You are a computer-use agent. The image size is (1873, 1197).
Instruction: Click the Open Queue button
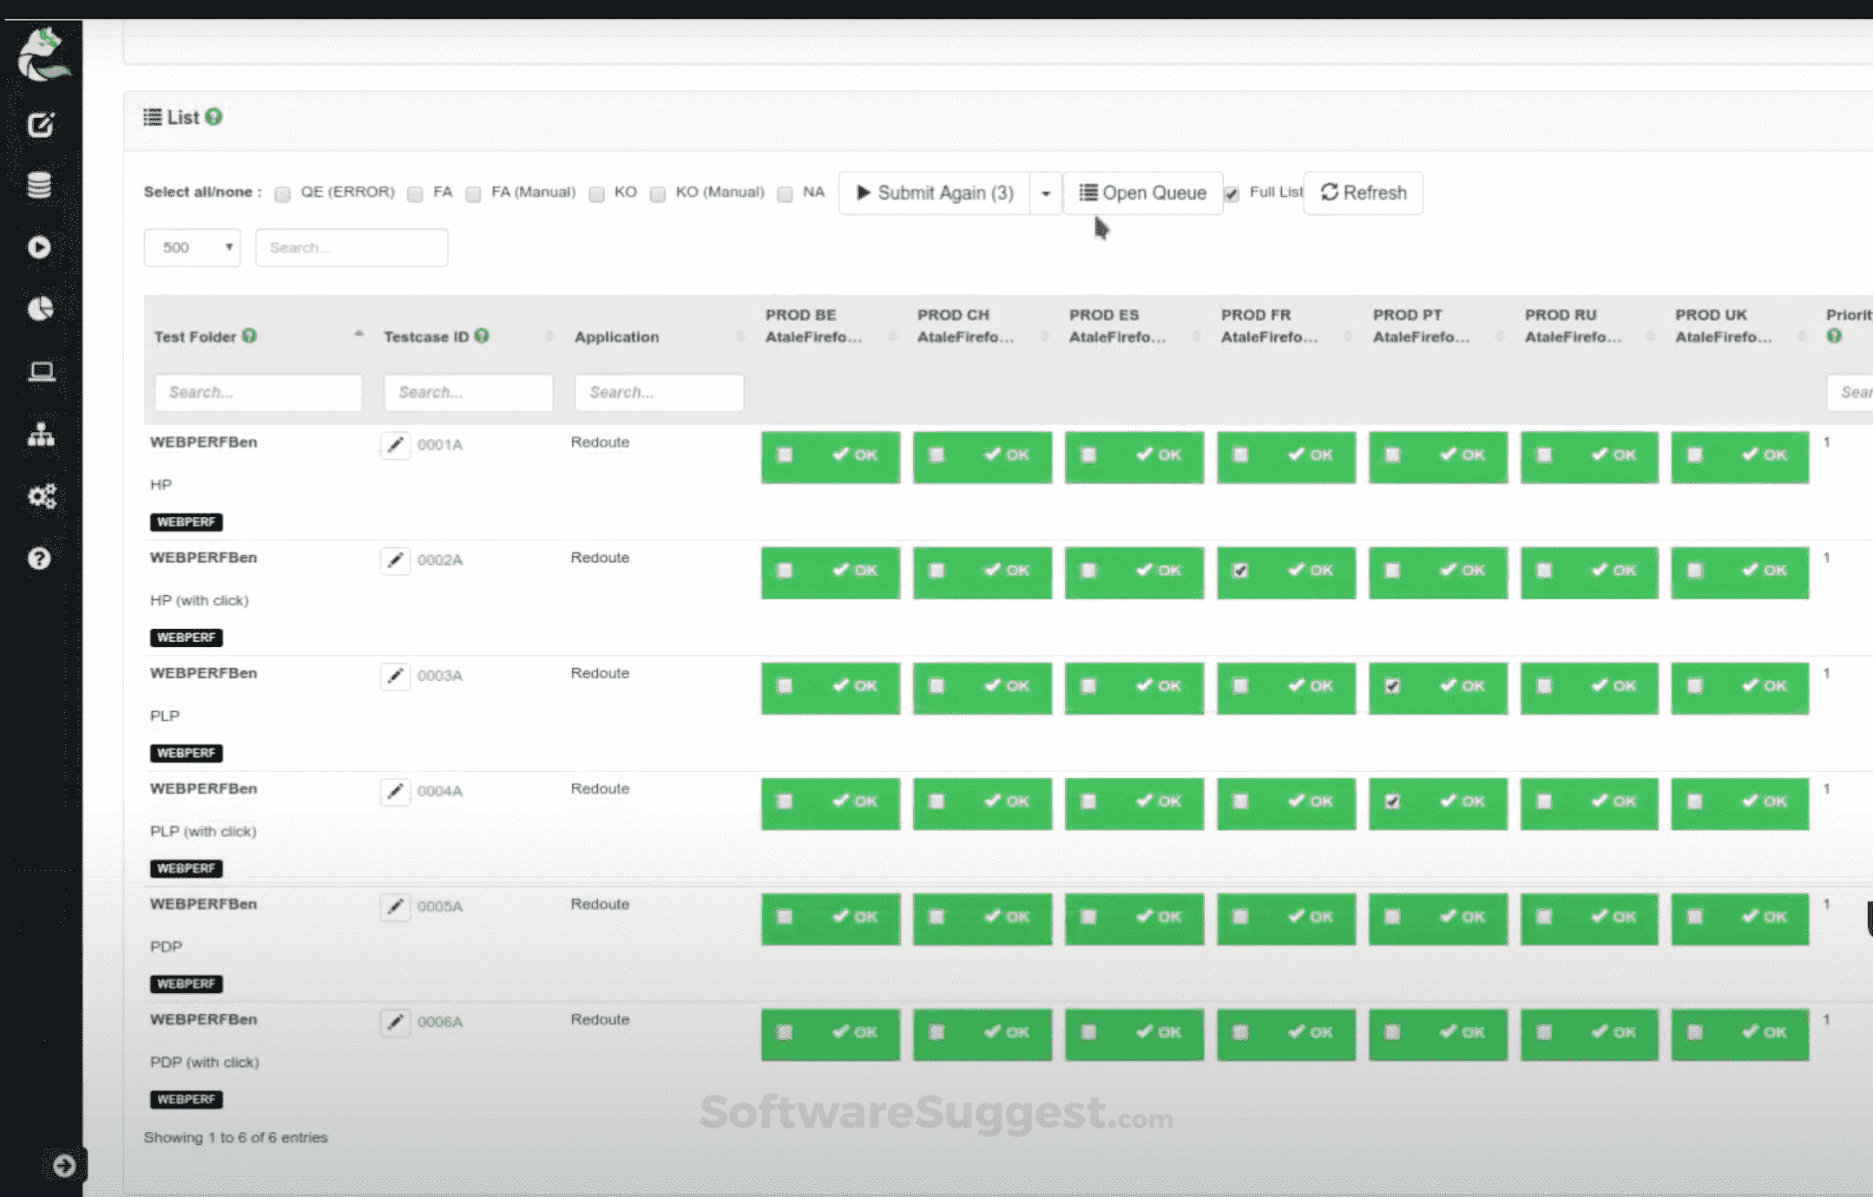1143,193
